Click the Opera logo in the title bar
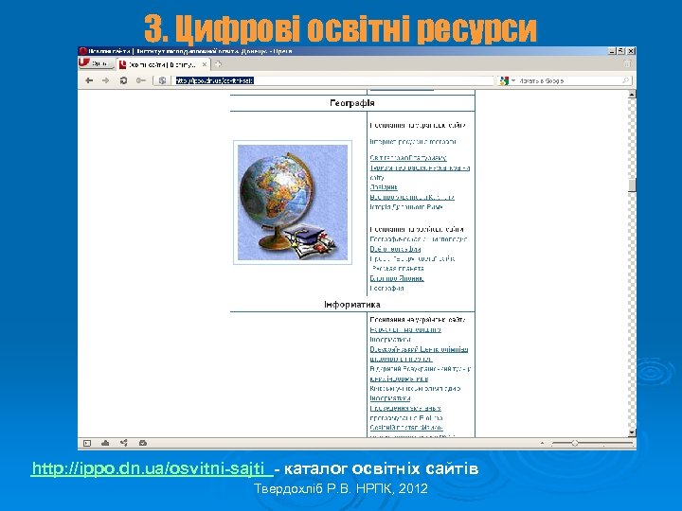The image size is (682, 511). 83,51
